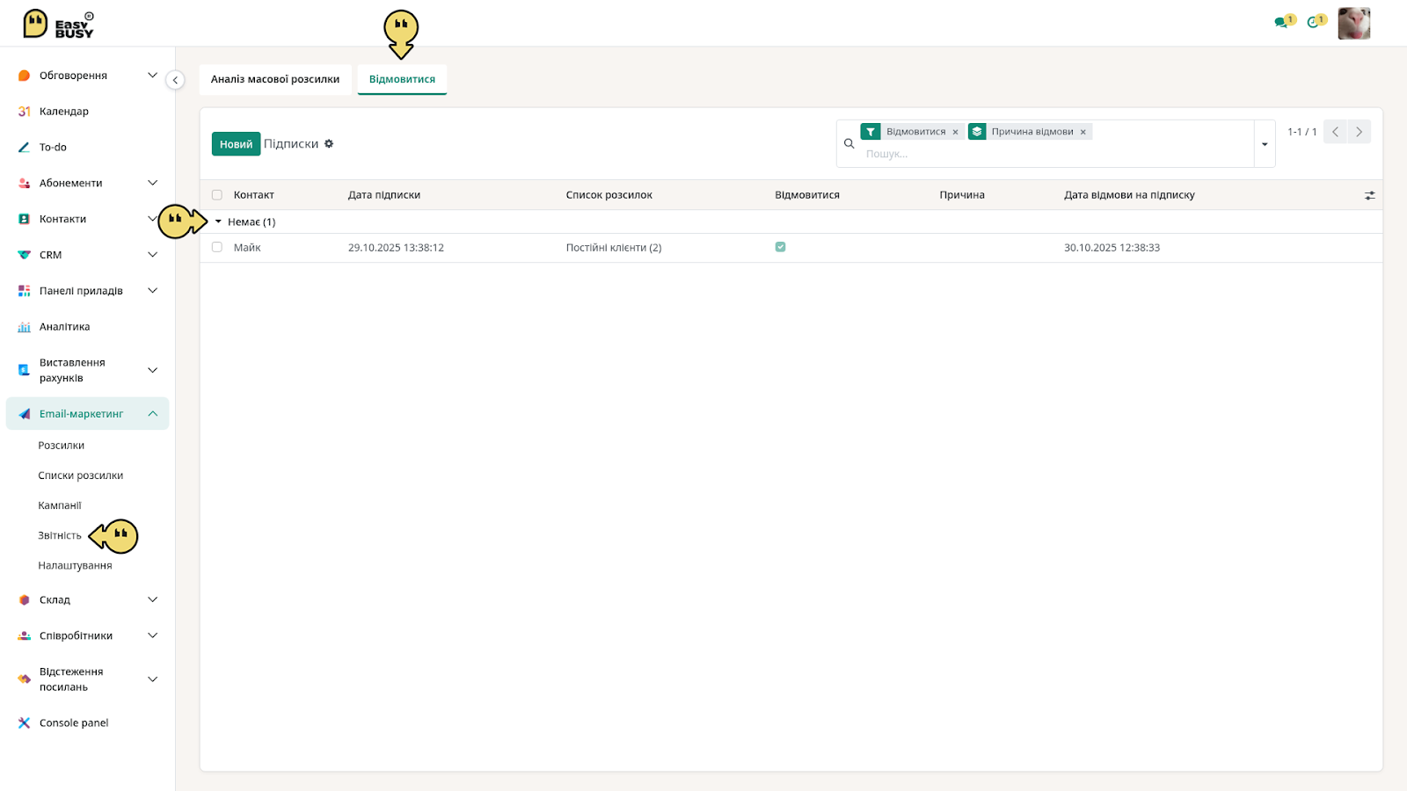Toggle the select-all header checkbox
The image size is (1407, 791).
click(217, 195)
